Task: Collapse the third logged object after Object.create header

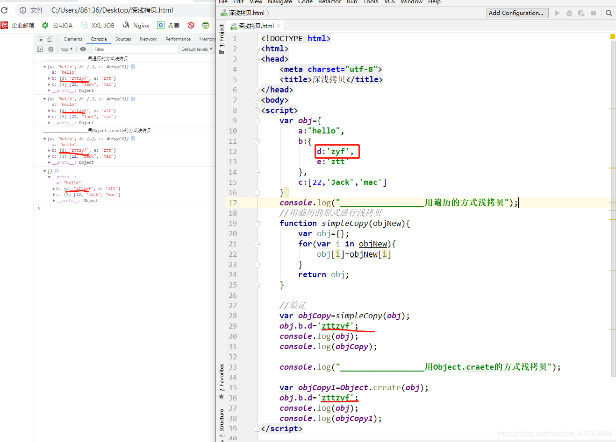Action: (44, 139)
